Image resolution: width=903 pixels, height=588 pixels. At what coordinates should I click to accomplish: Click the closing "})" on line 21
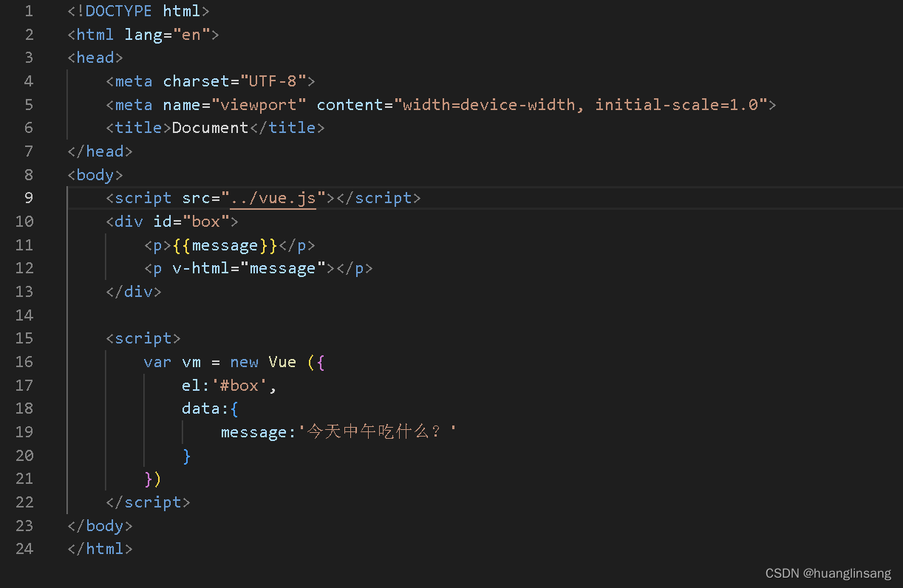153,479
